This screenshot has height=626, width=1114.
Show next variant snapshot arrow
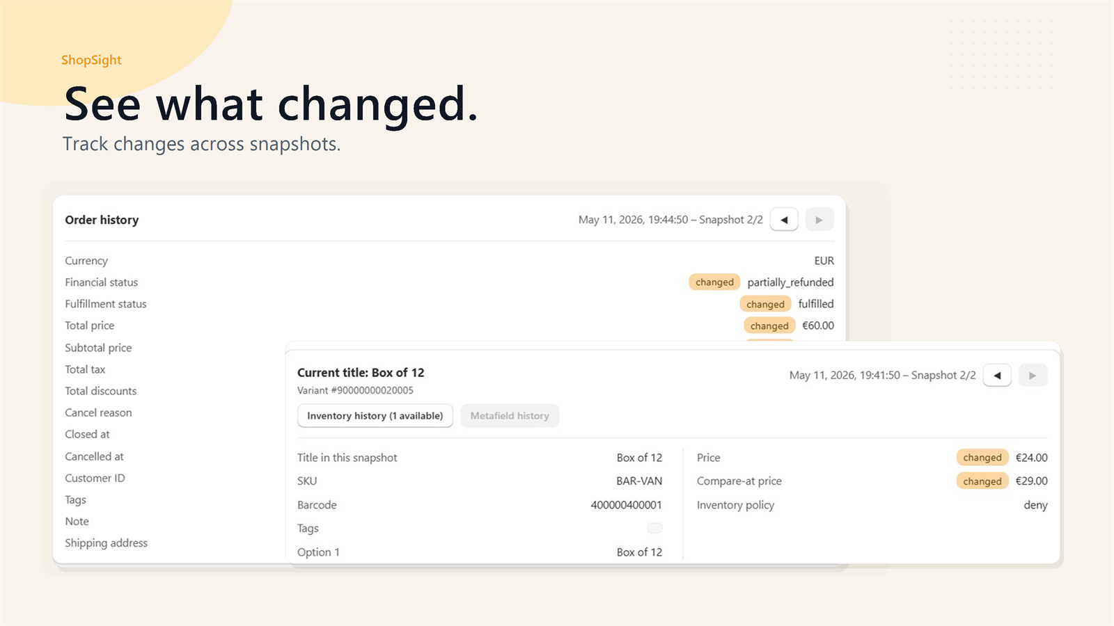tap(1033, 376)
